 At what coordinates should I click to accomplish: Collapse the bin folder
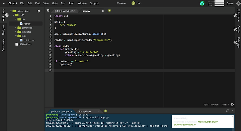16,19
